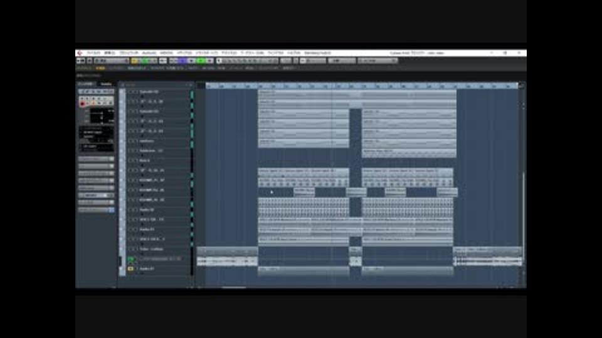
Task: Solo the Audio 02 track
Action: tap(135, 210)
